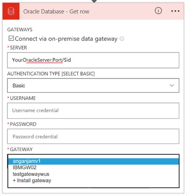Open the info icon in header

coord(158,11)
